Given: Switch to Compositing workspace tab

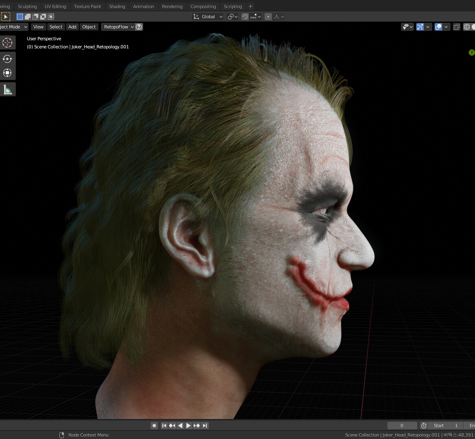Looking at the screenshot, I should click(x=203, y=7).
